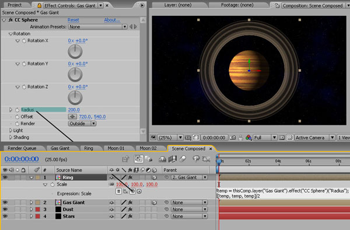Viewport: 350px width, 230px height.
Task: Hide the Ring layer with eye toggle
Action: (x=5, y=177)
